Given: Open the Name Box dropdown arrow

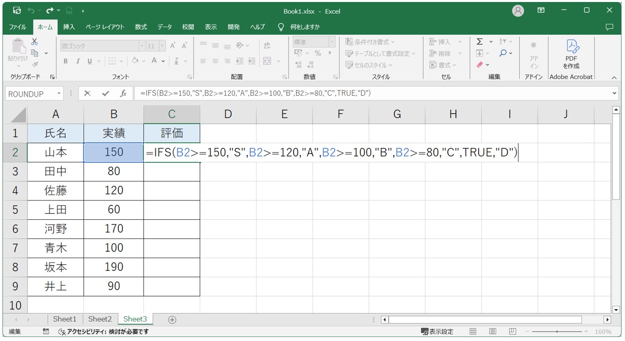Looking at the screenshot, I should [59, 94].
